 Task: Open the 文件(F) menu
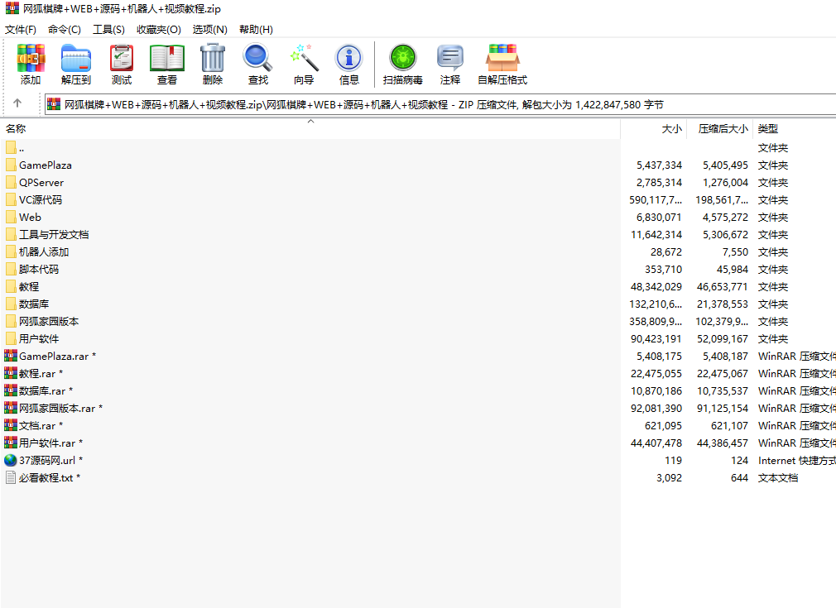(x=21, y=29)
